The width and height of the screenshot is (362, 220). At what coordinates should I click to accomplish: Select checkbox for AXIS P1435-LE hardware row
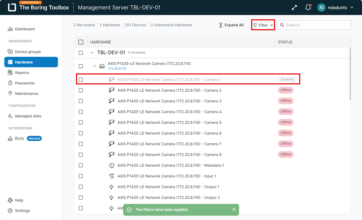tap(81, 66)
